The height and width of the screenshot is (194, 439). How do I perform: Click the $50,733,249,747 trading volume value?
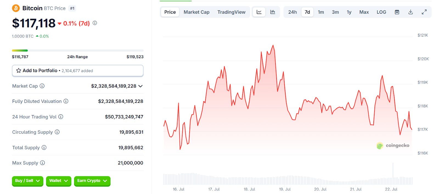[x=124, y=117]
